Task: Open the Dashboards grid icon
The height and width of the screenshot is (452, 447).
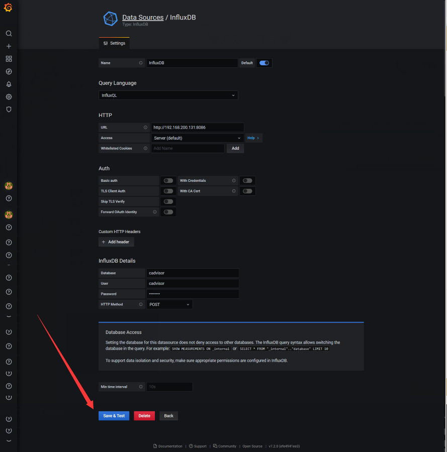Action: pyautogui.click(x=9, y=59)
